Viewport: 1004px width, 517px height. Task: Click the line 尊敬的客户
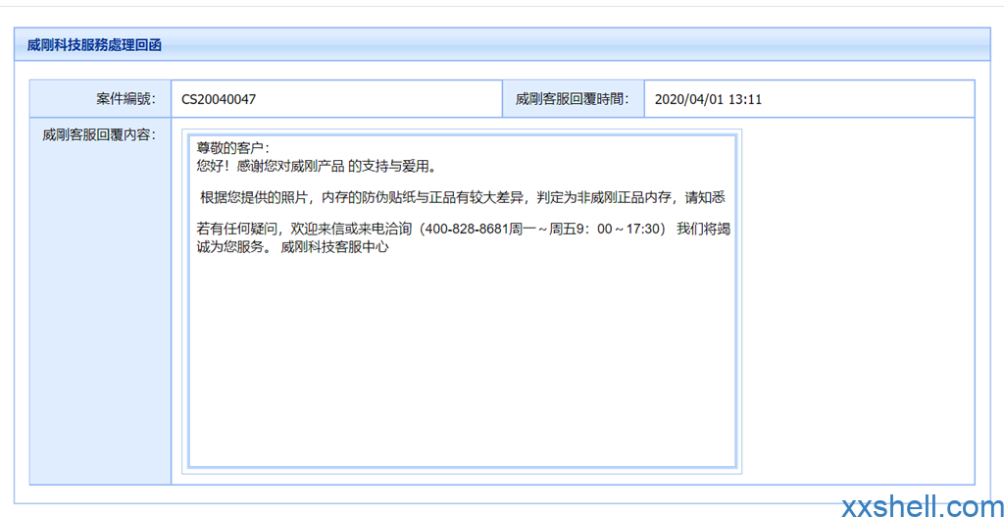coord(234,148)
